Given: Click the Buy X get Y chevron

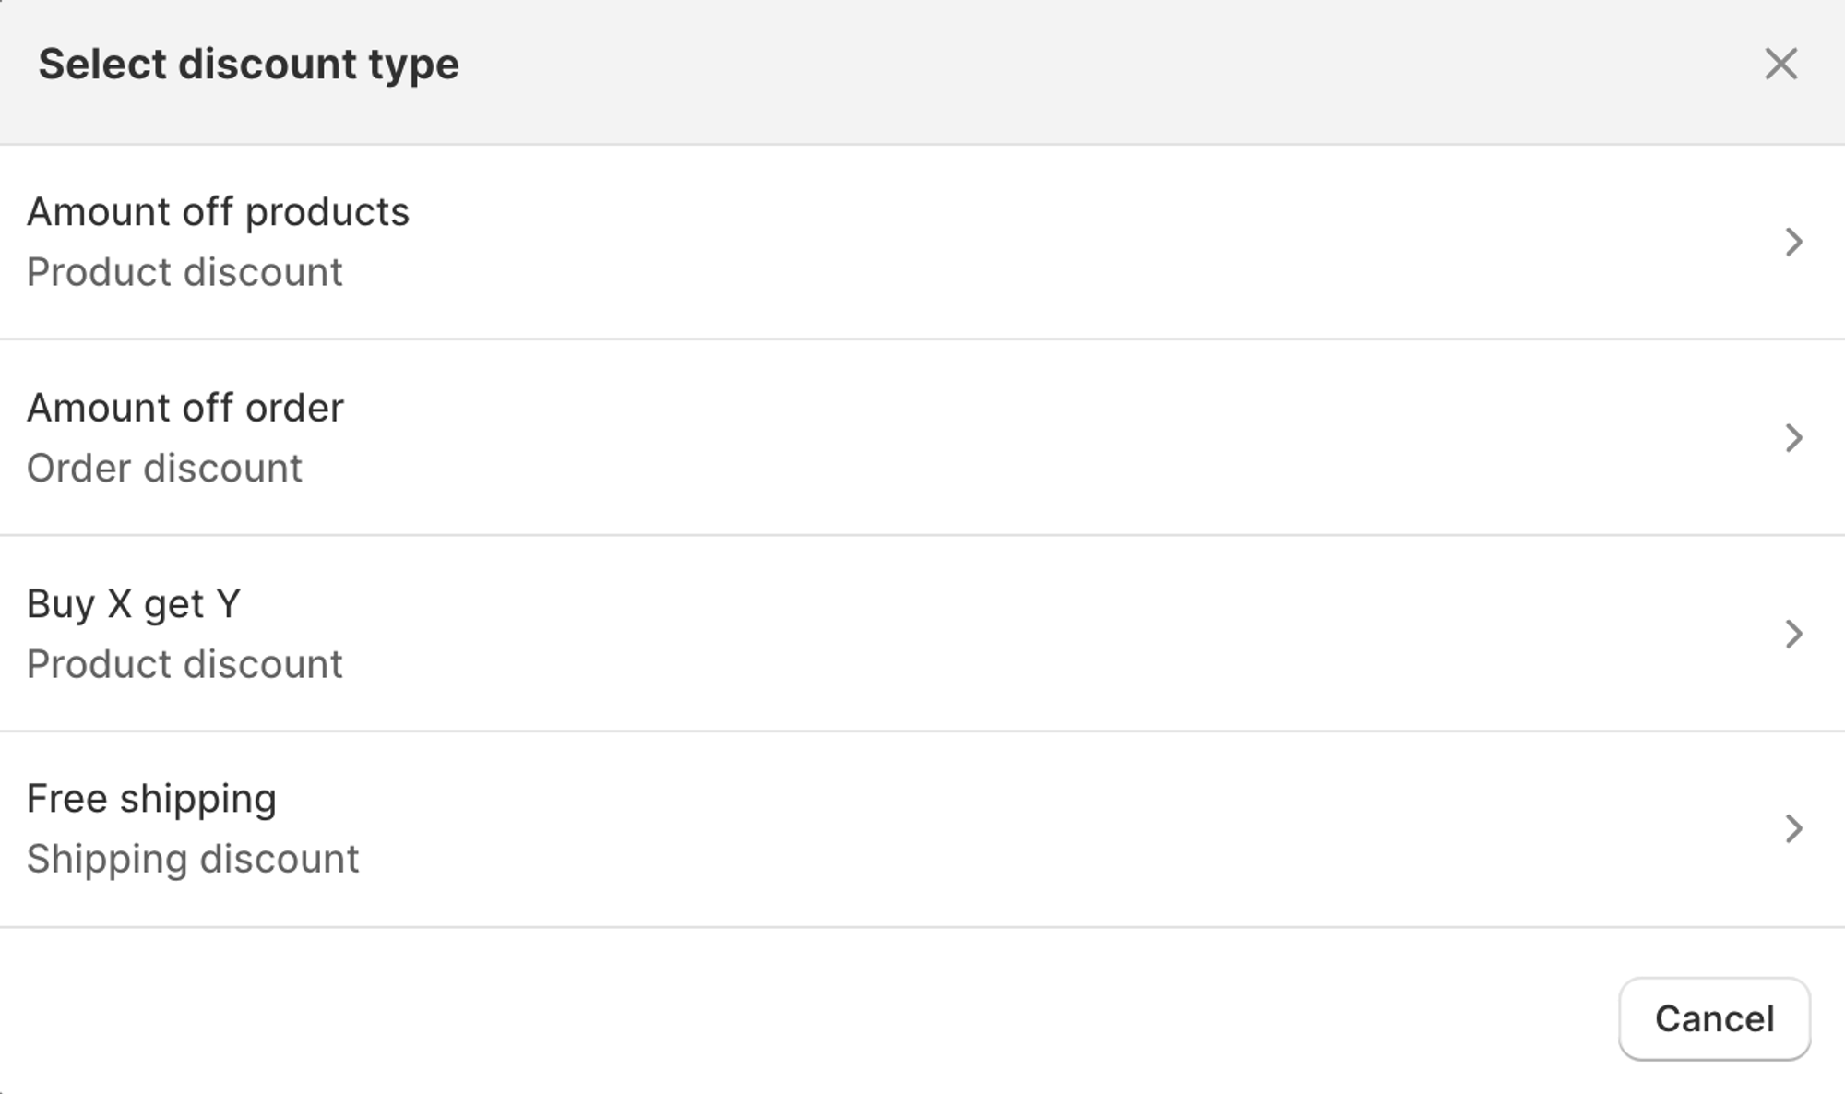Looking at the screenshot, I should pos(1793,634).
